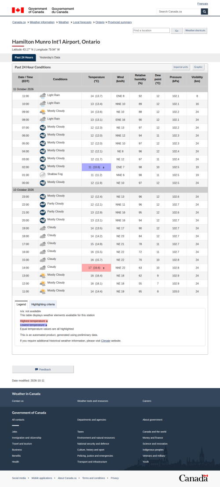Open Environment and natural resources footer link
The width and height of the screenshot is (220, 487).
pyautogui.click(x=96, y=438)
